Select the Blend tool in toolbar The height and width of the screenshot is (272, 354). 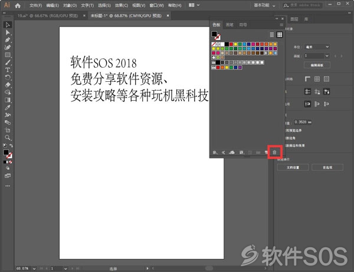pyautogui.click(x=8, y=122)
